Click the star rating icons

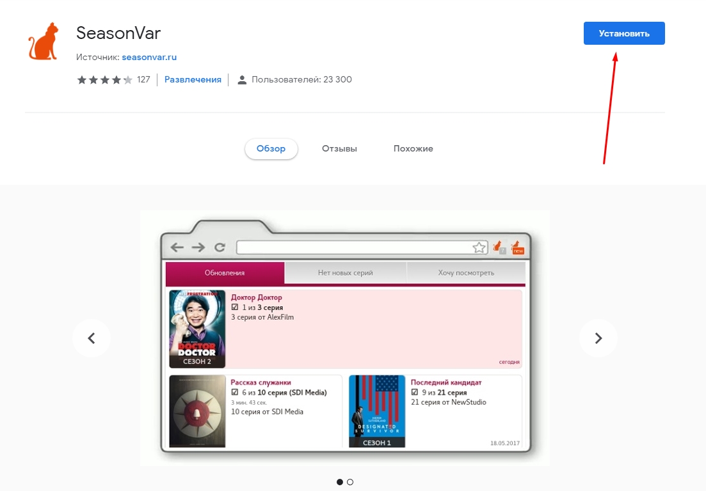point(105,79)
